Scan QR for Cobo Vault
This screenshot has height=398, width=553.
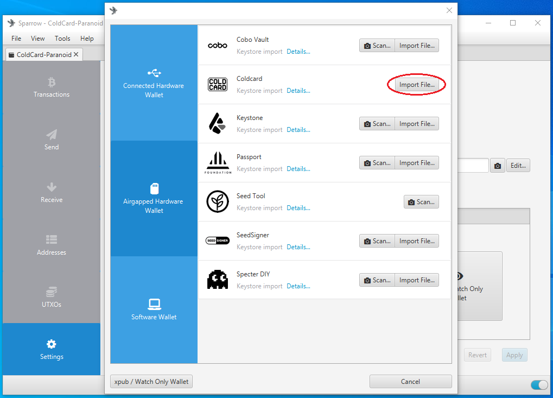(377, 46)
